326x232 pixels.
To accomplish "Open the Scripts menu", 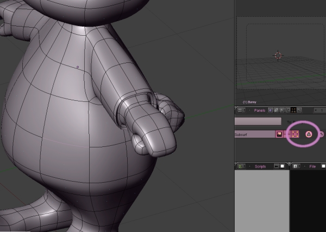I will pos(260,166).
